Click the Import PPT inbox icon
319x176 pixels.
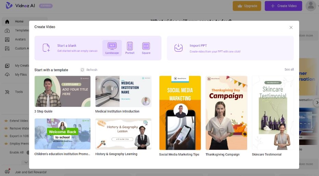[178, 48]
